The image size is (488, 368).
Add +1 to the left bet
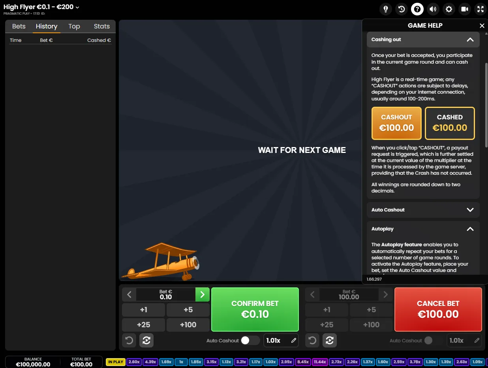point(143,310)
